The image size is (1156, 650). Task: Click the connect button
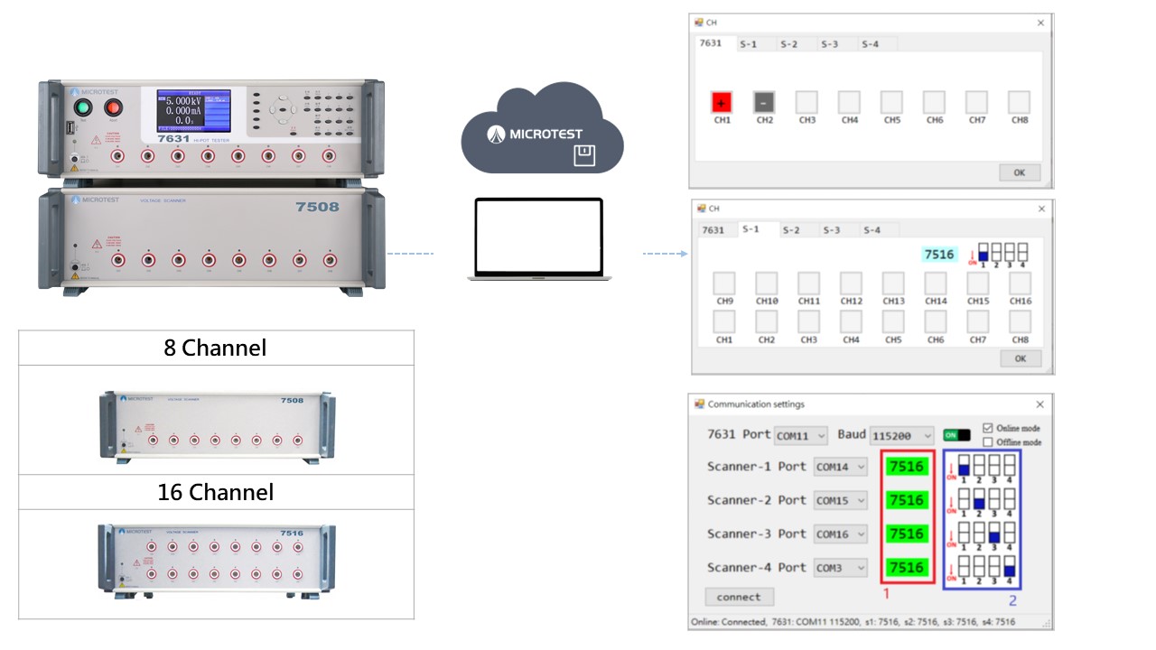739,597
